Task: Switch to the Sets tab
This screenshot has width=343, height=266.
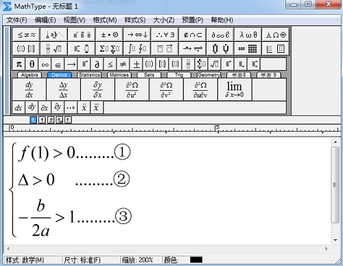Action: [x=149, y=75]
